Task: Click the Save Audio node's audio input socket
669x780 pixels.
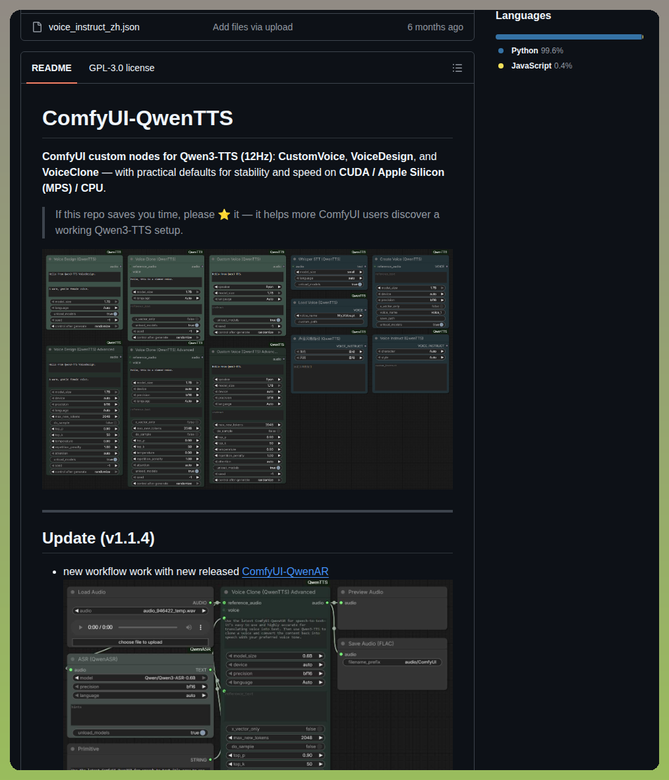Action: click(341, 655)
